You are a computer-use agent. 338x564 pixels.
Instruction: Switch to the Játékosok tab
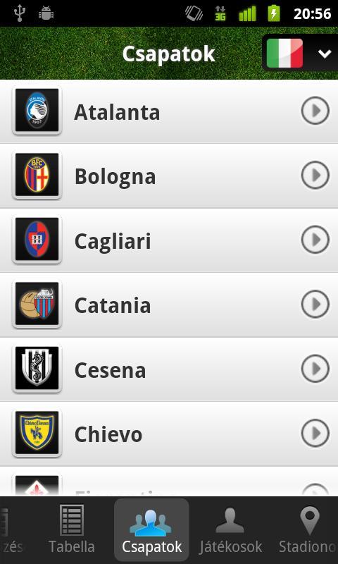(230, 529)
